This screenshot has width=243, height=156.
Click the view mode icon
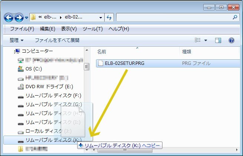pyautogui.click(x=198, y=40)
